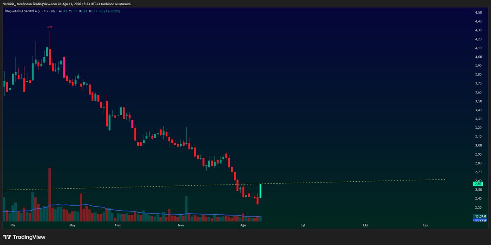This screenshot has height=245, width=491.
Task: Click the 3,00 price axis label
Action: (478, 145)
